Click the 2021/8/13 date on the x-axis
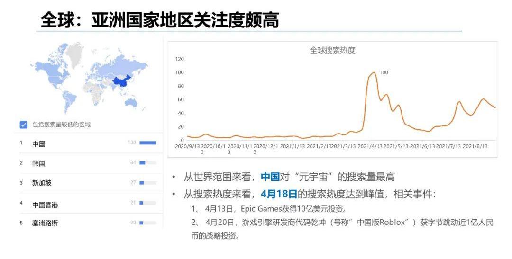 click(475, 146)
